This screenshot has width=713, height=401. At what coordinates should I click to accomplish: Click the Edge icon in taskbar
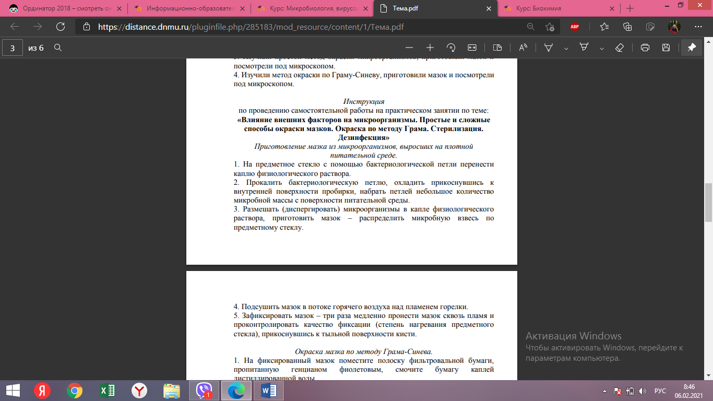[x=236, y=391]
